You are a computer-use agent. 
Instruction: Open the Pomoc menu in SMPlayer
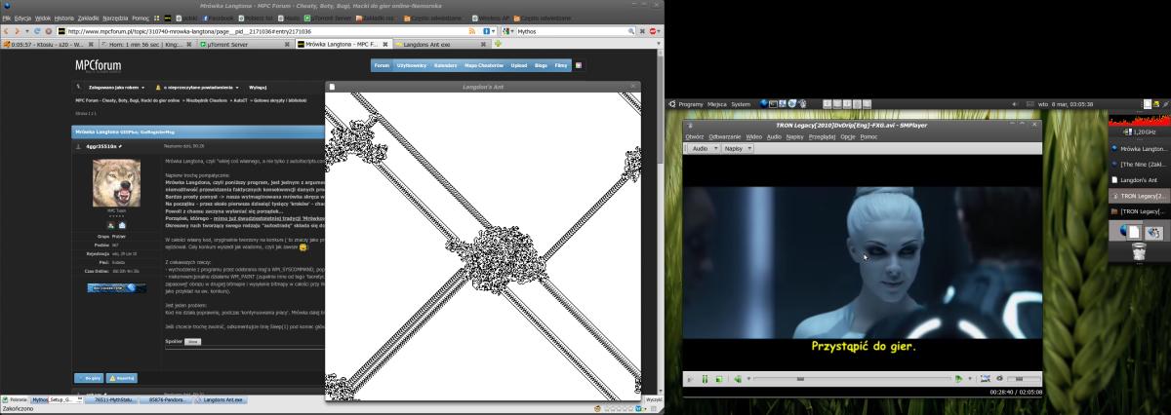[x=868, y=137]
